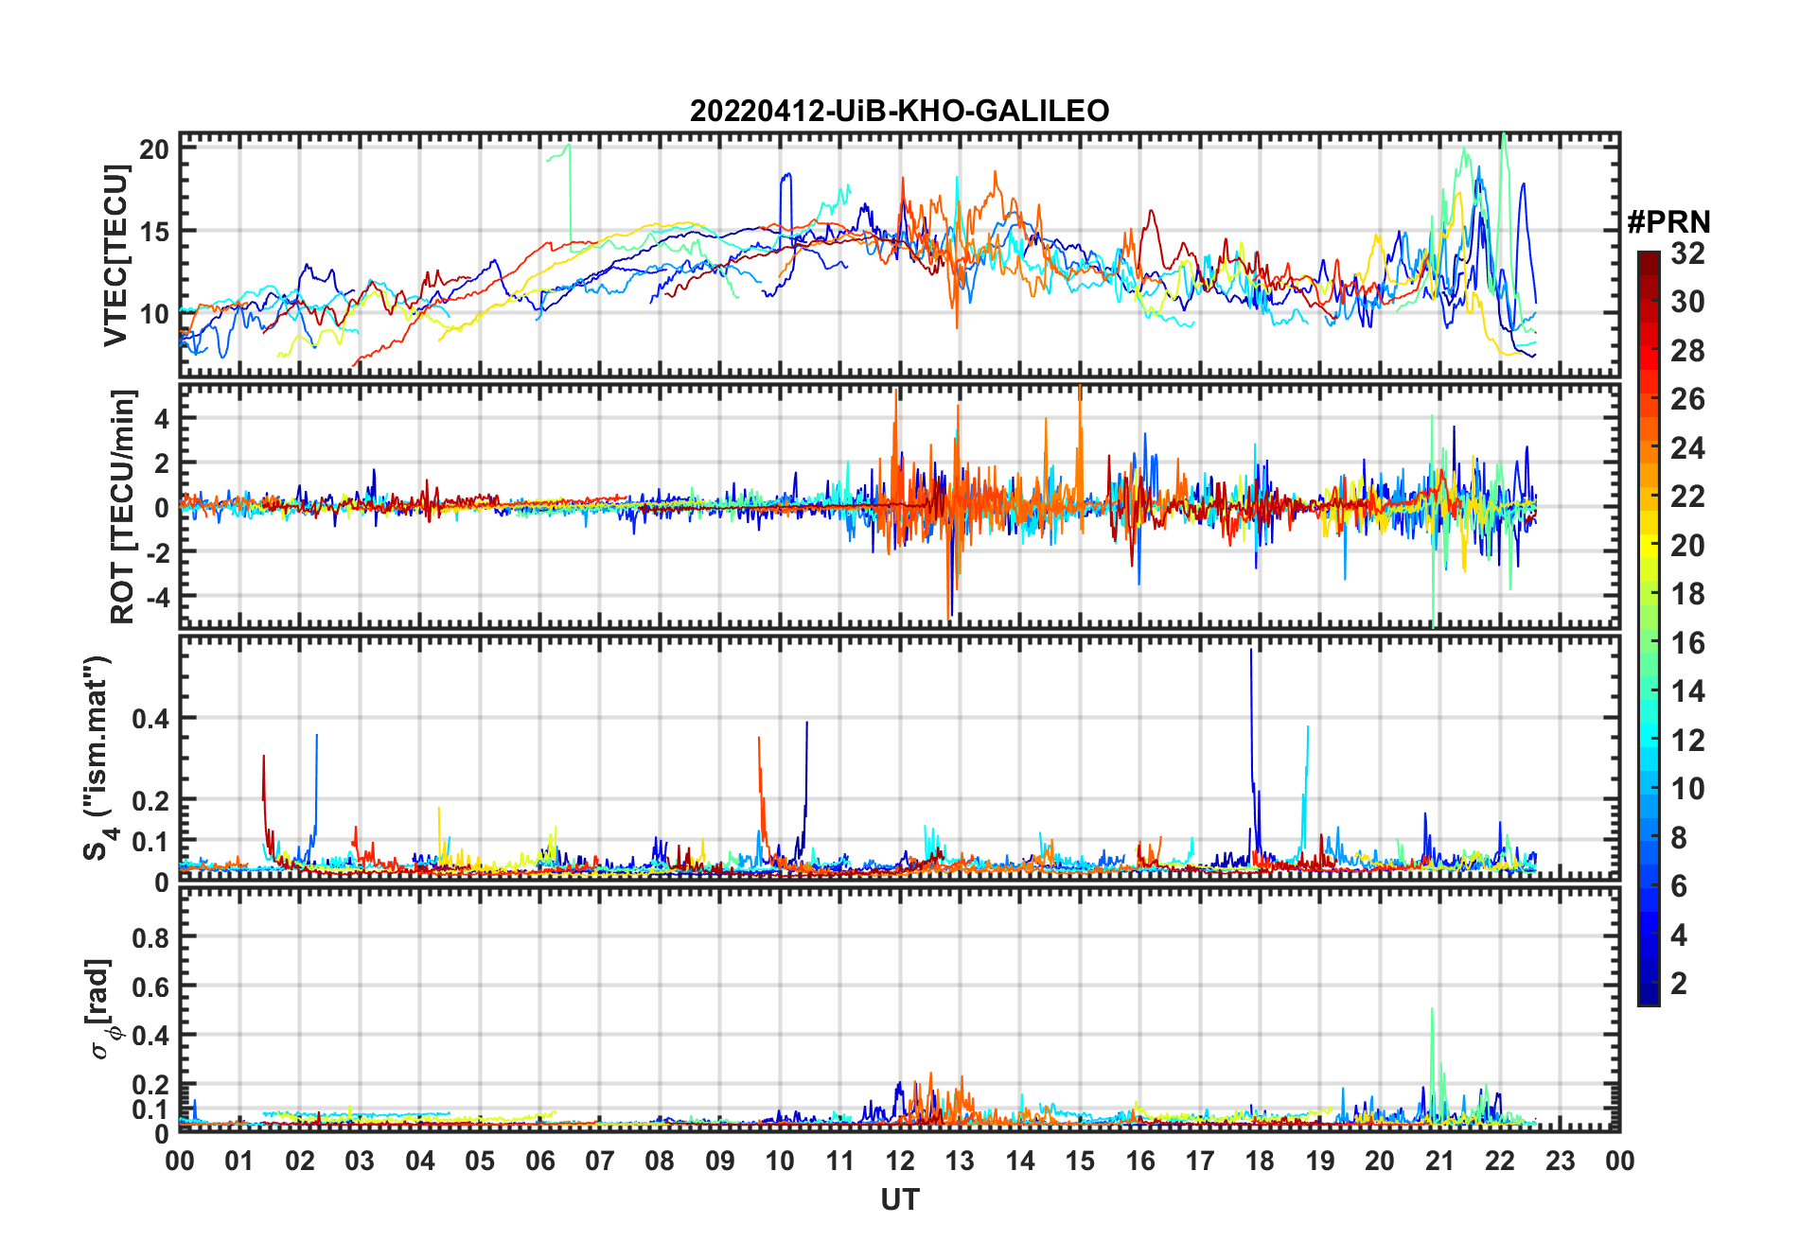1800x1258 pixels.
Task: Click the plot title 20220412-UiB-KHO-GALILEO
Action: [899, 111]
